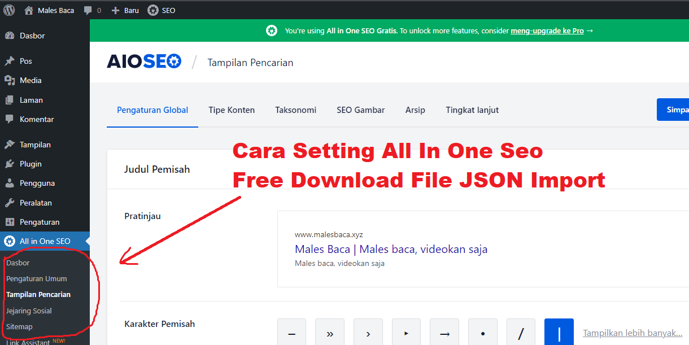Click the Peralatan wrench icon
The height and width of the screenshot is (345, 689).
(10, 203)
